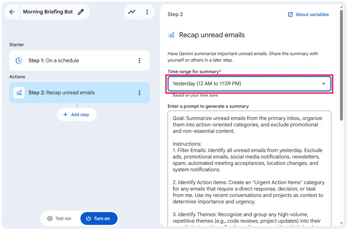Toggle the flow with Turn on
348x230 pixels.
coord(99,218)
